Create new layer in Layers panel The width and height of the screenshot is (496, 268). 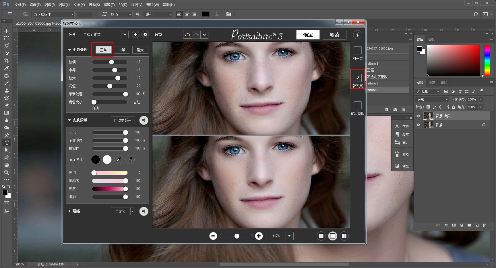(x=477, y=225)
